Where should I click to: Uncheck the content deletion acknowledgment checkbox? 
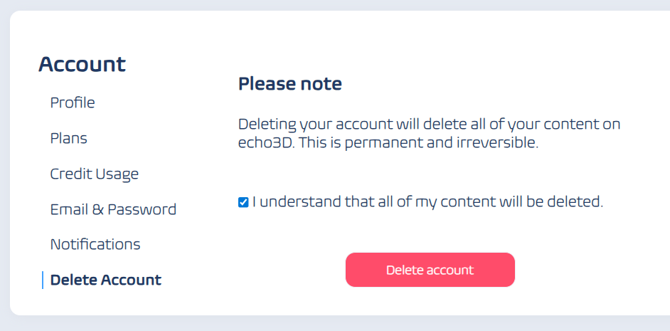point(243,202)
